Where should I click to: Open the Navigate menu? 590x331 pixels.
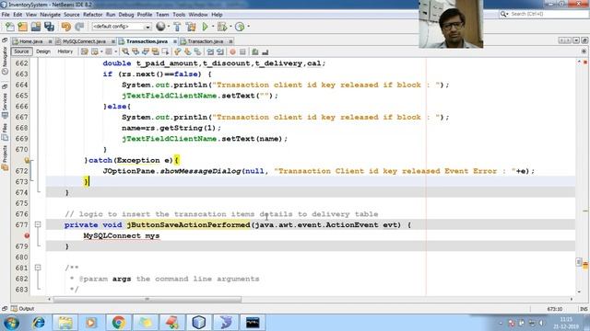point(50,15)
